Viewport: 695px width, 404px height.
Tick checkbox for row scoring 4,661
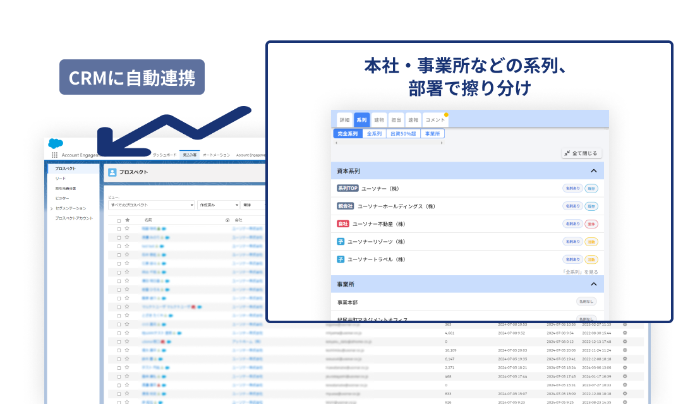point(119,333)
